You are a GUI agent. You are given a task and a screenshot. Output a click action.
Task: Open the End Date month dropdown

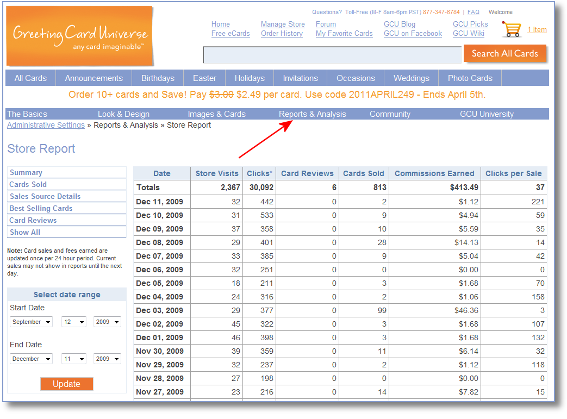[x=31, y=359]
